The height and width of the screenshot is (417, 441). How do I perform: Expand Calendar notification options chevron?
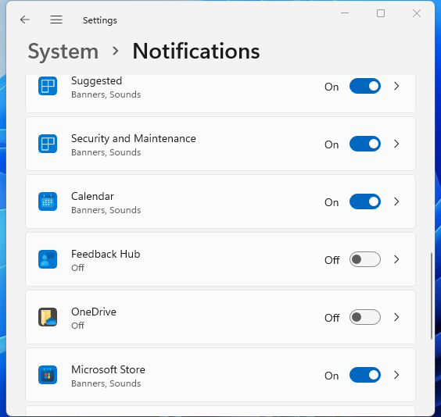(x=396, y=201)
